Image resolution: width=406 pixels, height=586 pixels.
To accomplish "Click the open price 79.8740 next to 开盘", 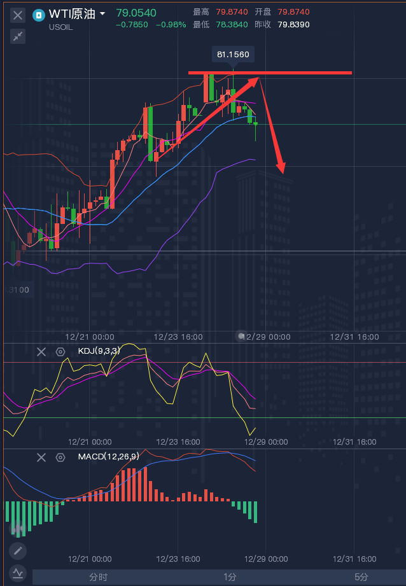I will coord(293,12).
